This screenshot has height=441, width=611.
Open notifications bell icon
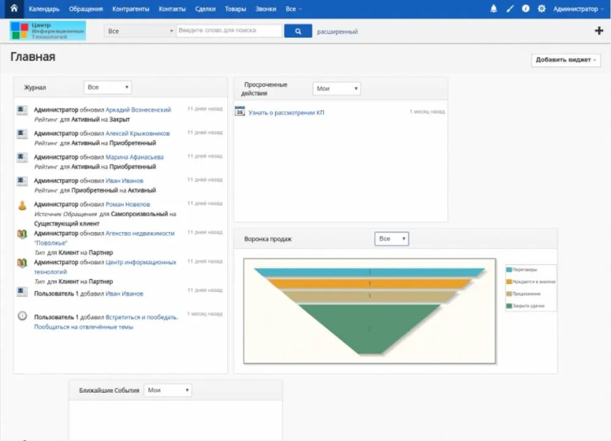pos(493,9)
